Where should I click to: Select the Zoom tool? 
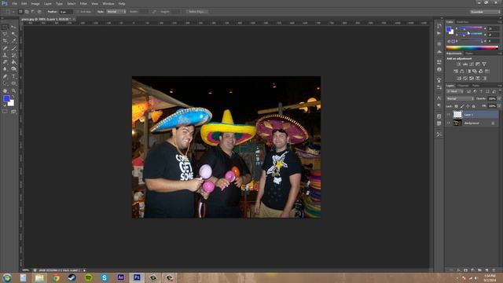pyautogui.click(x=13, y=91)
